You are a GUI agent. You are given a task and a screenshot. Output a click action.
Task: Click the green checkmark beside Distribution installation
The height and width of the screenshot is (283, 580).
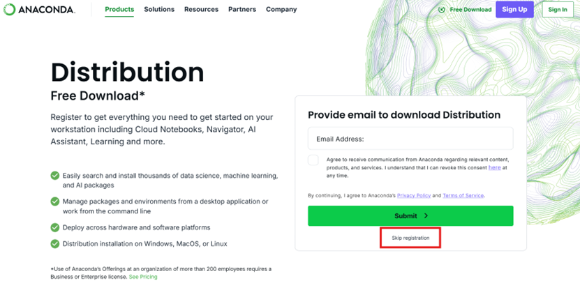[55, 244]
